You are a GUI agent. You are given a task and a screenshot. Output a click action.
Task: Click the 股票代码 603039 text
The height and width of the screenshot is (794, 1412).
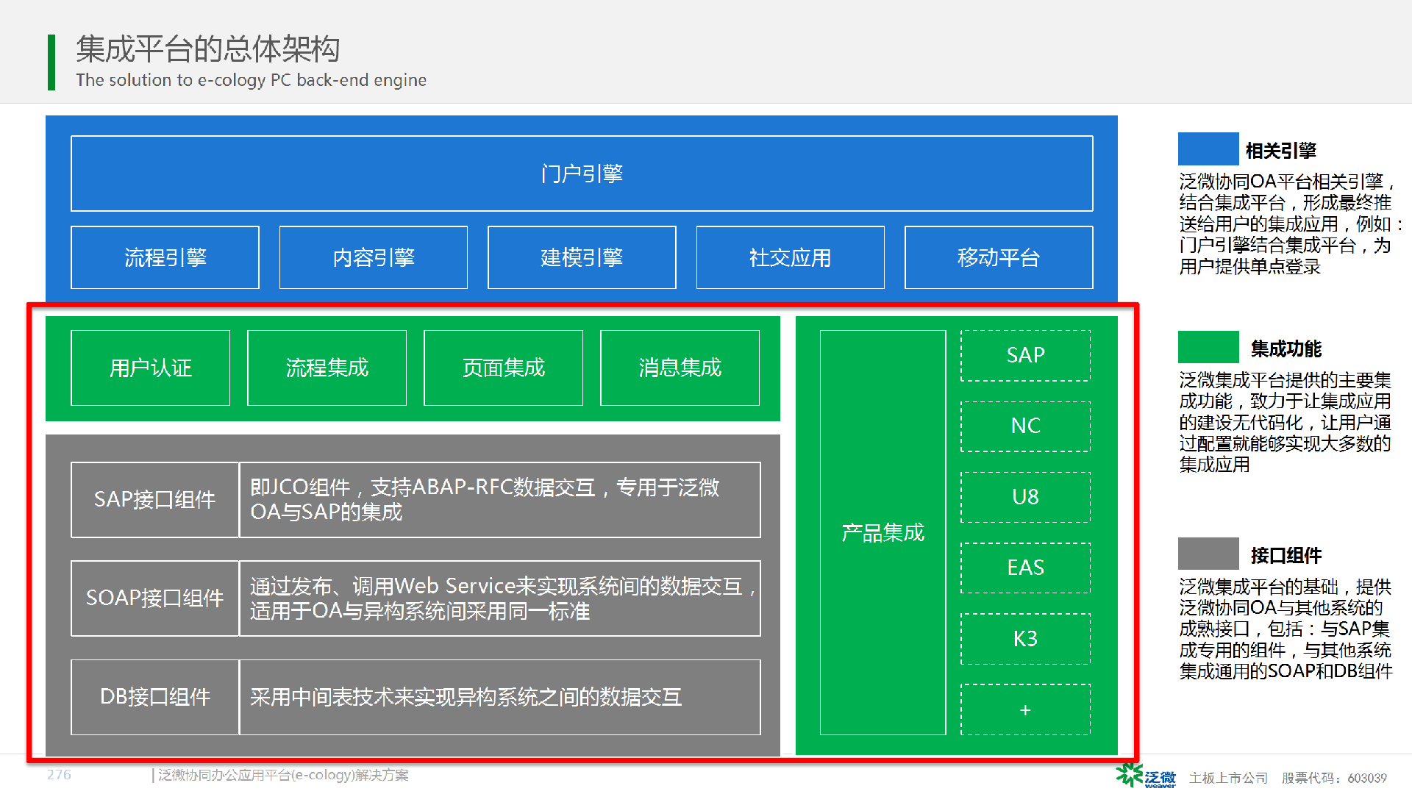(1334, 778)
